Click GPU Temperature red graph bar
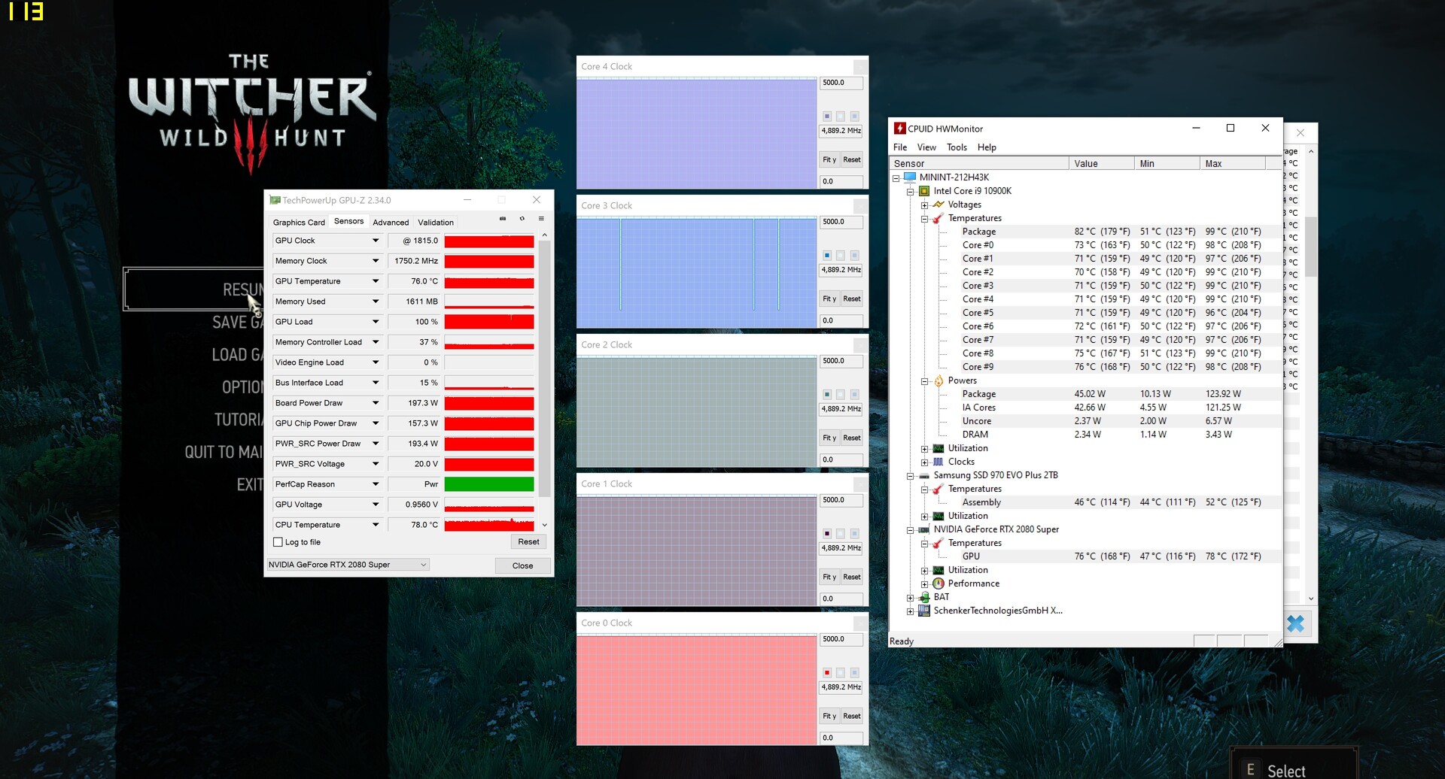1445x779 pixels. click(489, 281)
